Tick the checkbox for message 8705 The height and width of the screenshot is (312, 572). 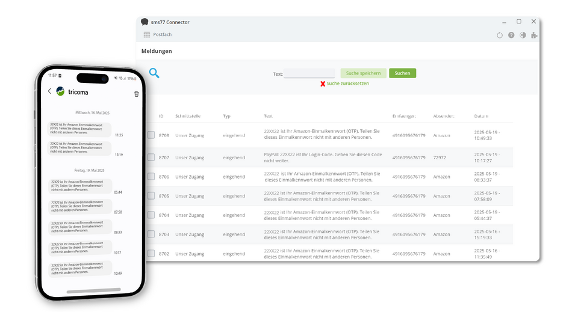coord(151,196)
